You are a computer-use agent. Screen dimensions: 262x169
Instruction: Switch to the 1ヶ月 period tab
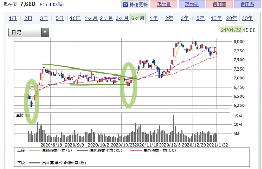tap(91, 18)
